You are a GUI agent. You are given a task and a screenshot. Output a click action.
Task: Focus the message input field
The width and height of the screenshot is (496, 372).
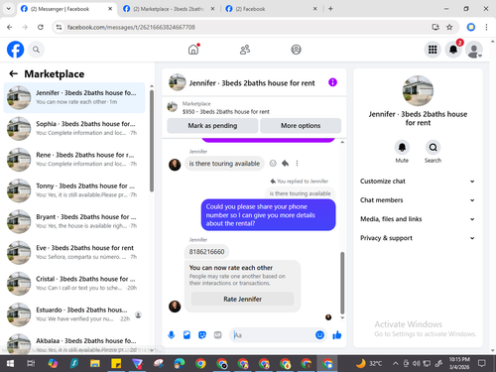(x=273, y=335)
